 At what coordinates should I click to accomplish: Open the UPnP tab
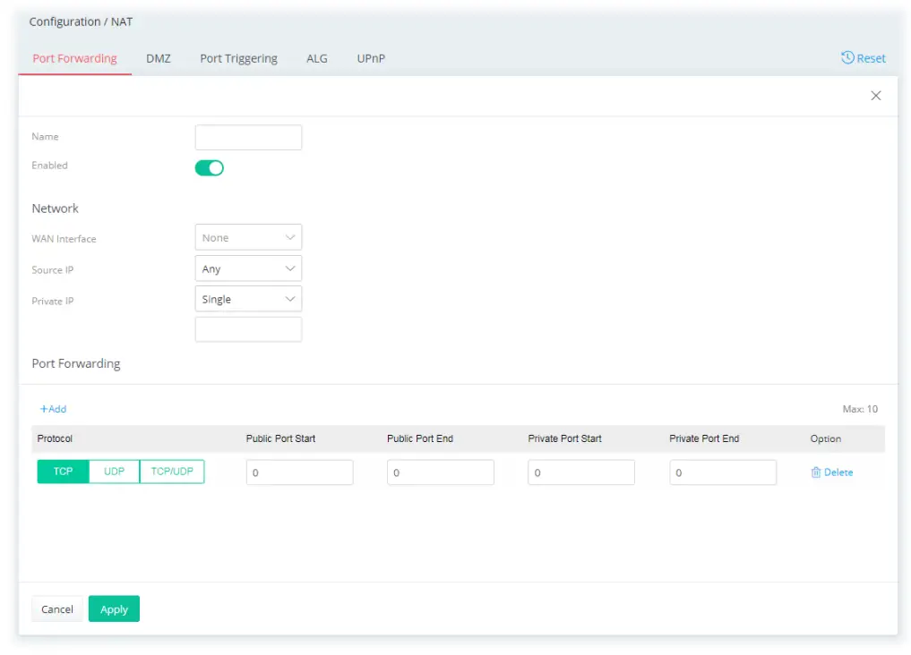pos(371,58)
